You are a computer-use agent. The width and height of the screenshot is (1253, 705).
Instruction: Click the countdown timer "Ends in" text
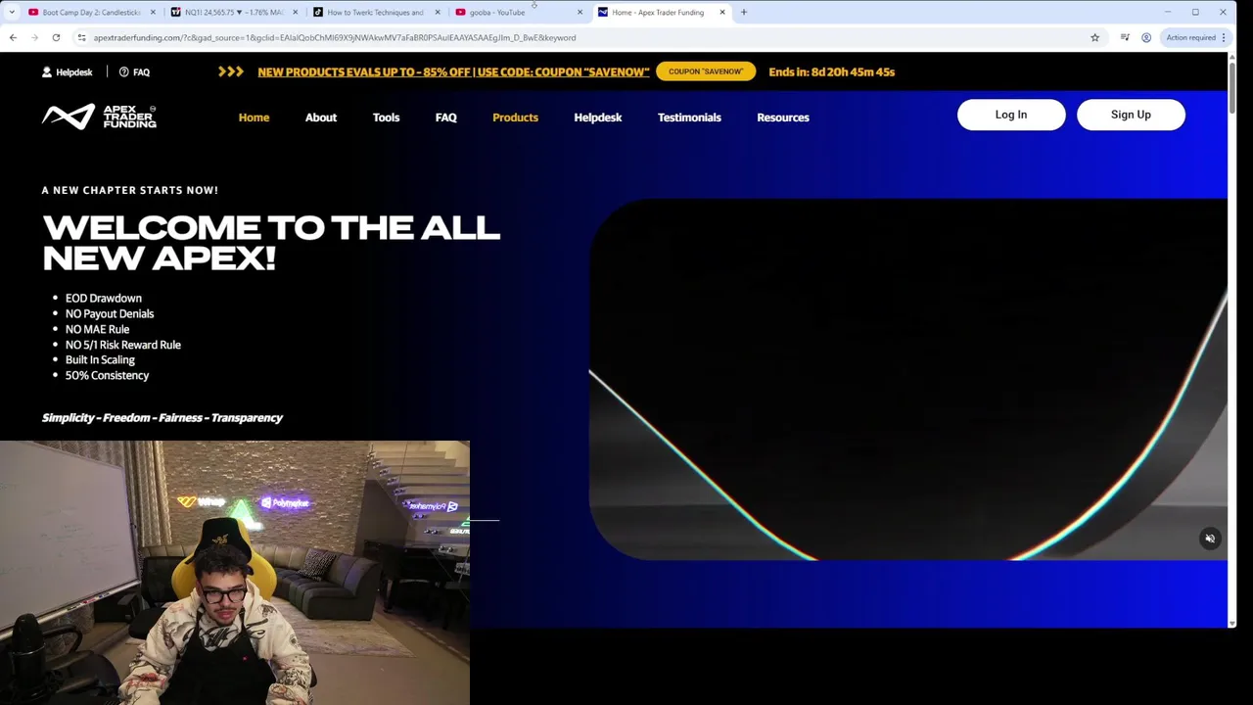[832, 71]
